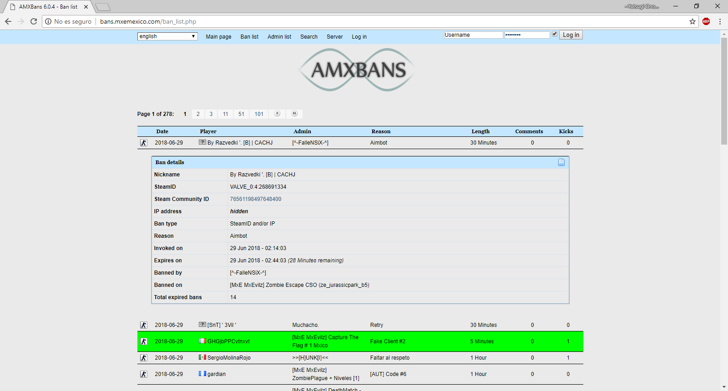
Task: Open site info for 'No es seguro'
Action: (x=68, y=21)
